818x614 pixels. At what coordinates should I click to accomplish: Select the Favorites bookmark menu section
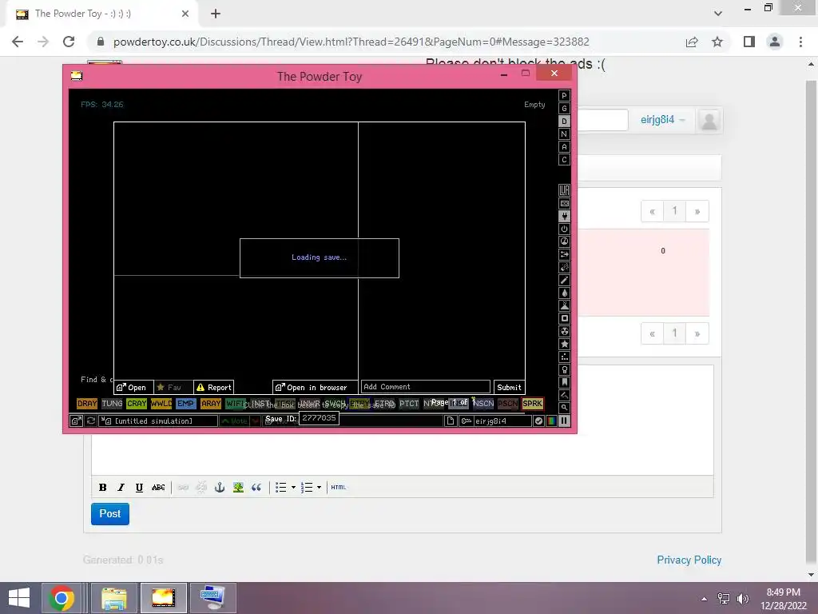564,382
